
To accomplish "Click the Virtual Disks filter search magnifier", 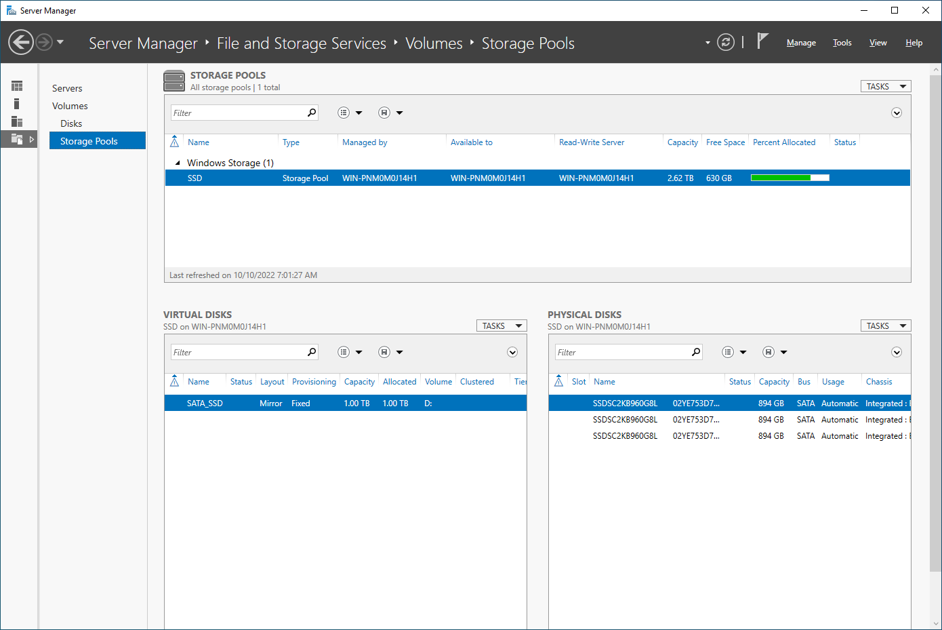I will (x=312, y=352).
